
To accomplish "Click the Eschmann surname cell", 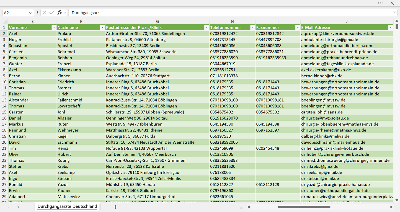I will click(x=81, y=142).
